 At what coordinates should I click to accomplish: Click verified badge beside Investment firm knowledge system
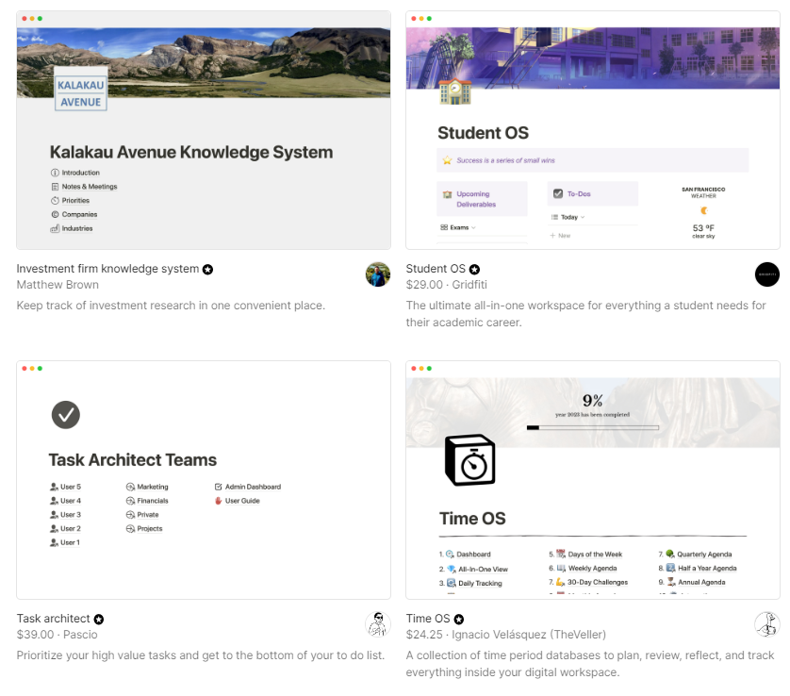[x=207, y=270]
